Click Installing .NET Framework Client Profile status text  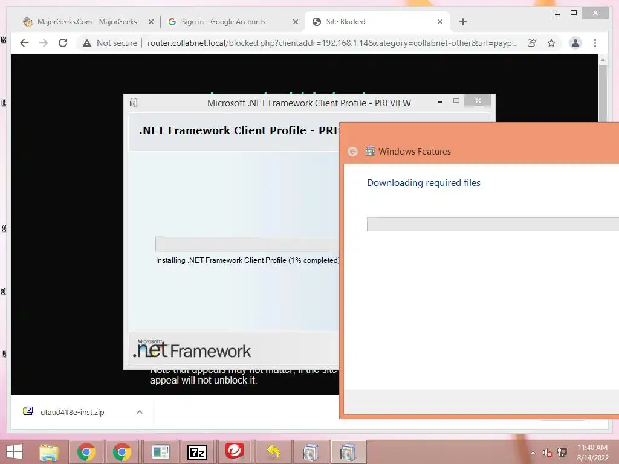[247, 260]
